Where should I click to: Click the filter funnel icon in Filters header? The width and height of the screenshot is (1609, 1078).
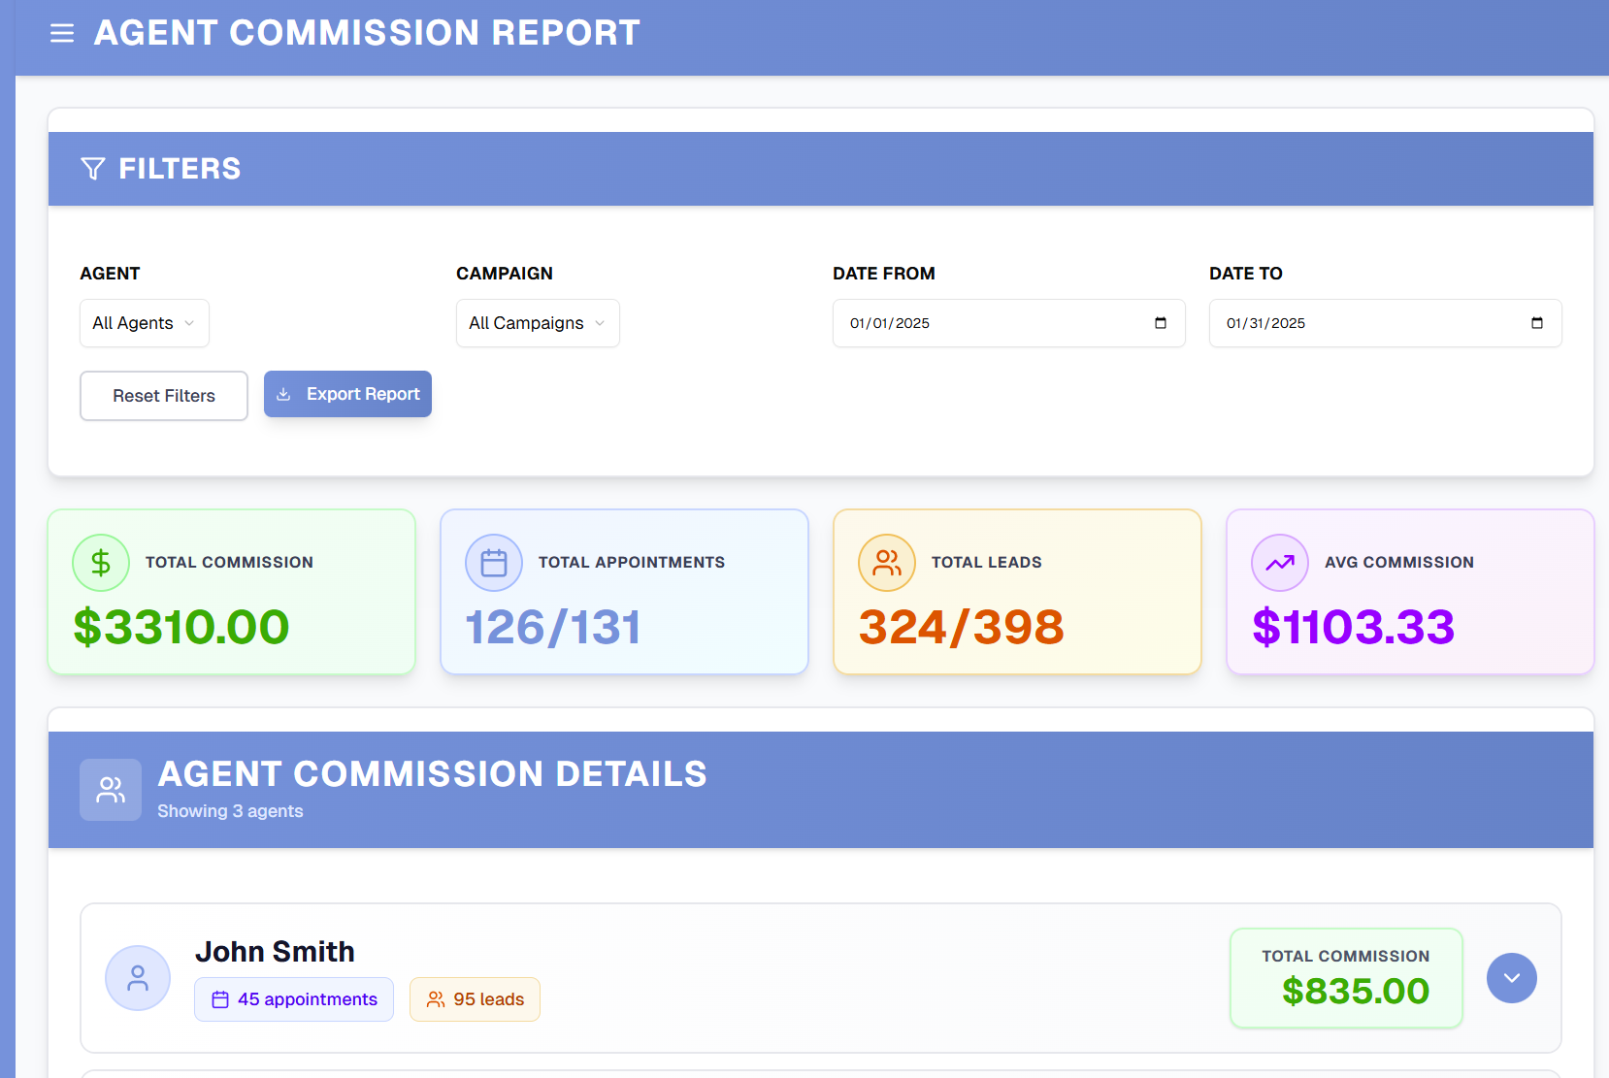[x=92, y=168]
